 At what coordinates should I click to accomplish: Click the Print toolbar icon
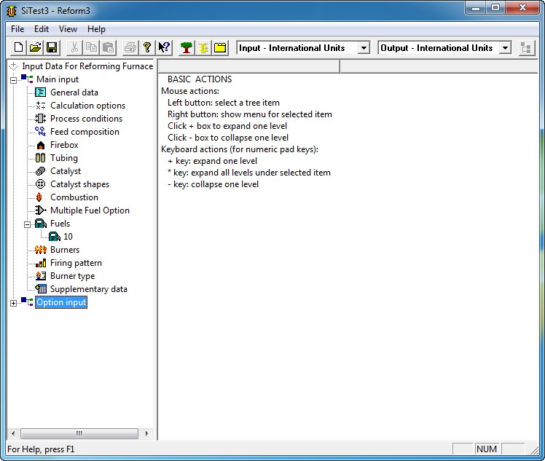tap(130, 47)
